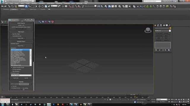Toggle Window/Crossing selection mode
Viewport: 190px width, 106px height.
pos(36,6)
